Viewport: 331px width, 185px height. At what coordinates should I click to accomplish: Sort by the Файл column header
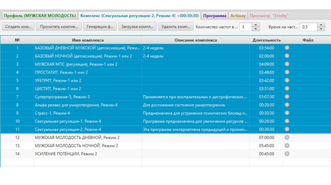pyautogui.click(x=308, y=40)
